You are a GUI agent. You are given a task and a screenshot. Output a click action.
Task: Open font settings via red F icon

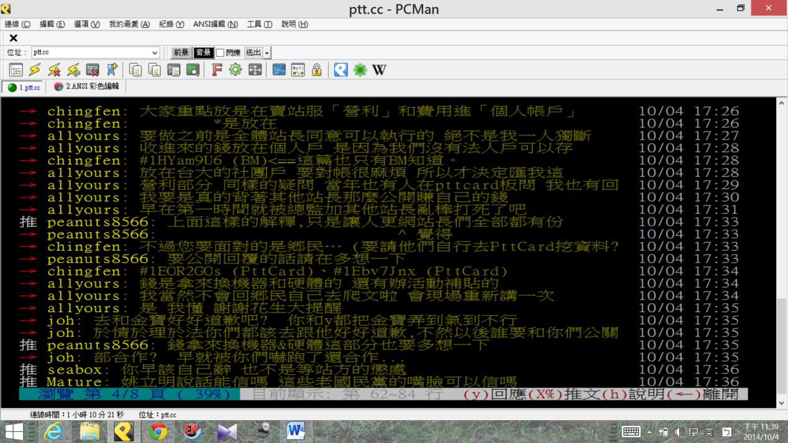pyautogui.click(x=216, y=70)
